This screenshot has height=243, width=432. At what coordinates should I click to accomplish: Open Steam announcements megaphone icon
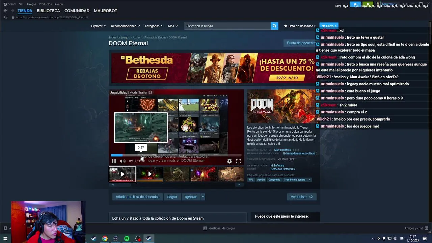355,4
